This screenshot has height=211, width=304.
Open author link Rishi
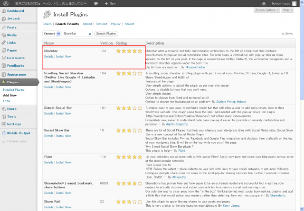coord(181,150)
